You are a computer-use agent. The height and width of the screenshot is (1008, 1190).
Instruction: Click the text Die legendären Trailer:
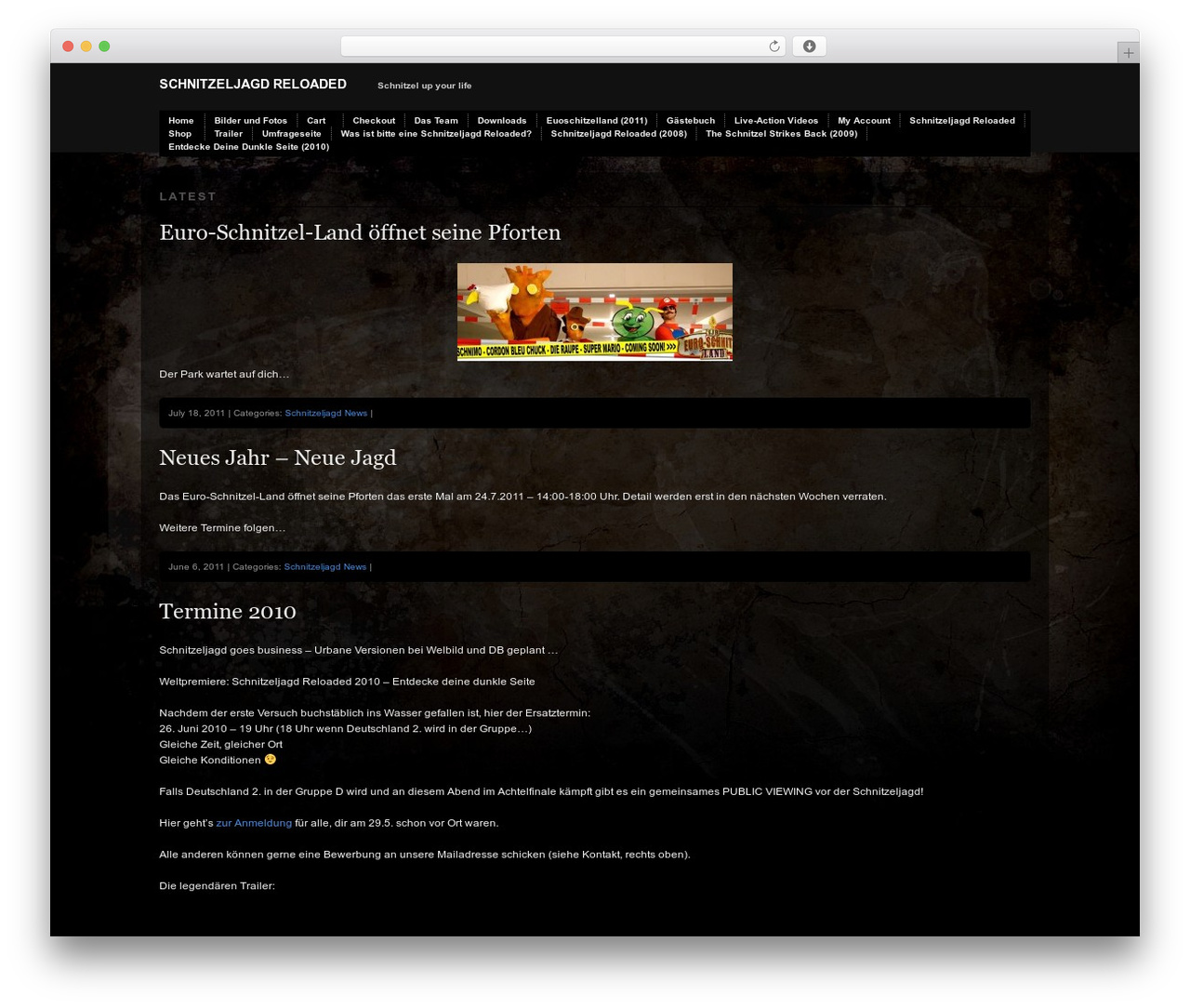[217, 885]
